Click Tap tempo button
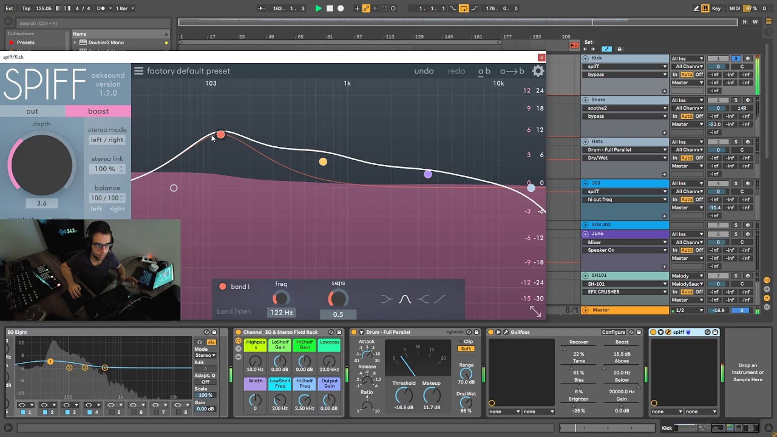The width and height of the screenshot is (777, 437). pos(26,8)
